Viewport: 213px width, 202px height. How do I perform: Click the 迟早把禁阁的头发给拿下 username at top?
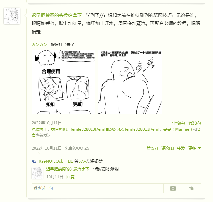pos(57,15)
